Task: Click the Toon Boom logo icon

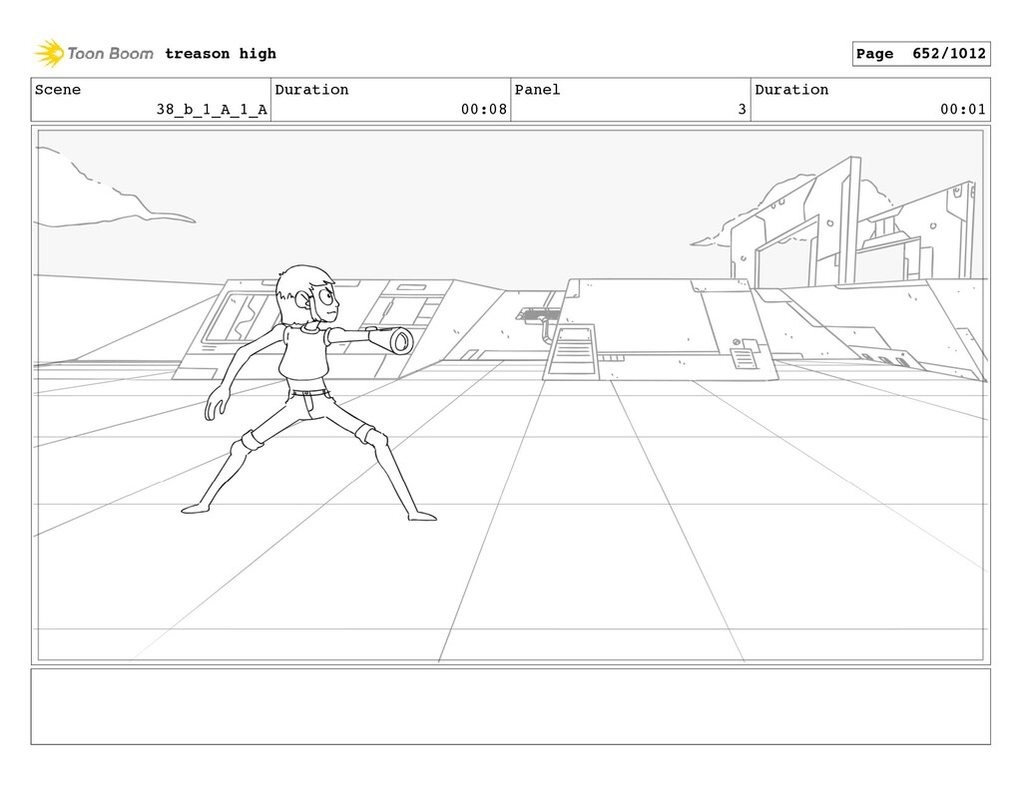Action: (49, 53)
